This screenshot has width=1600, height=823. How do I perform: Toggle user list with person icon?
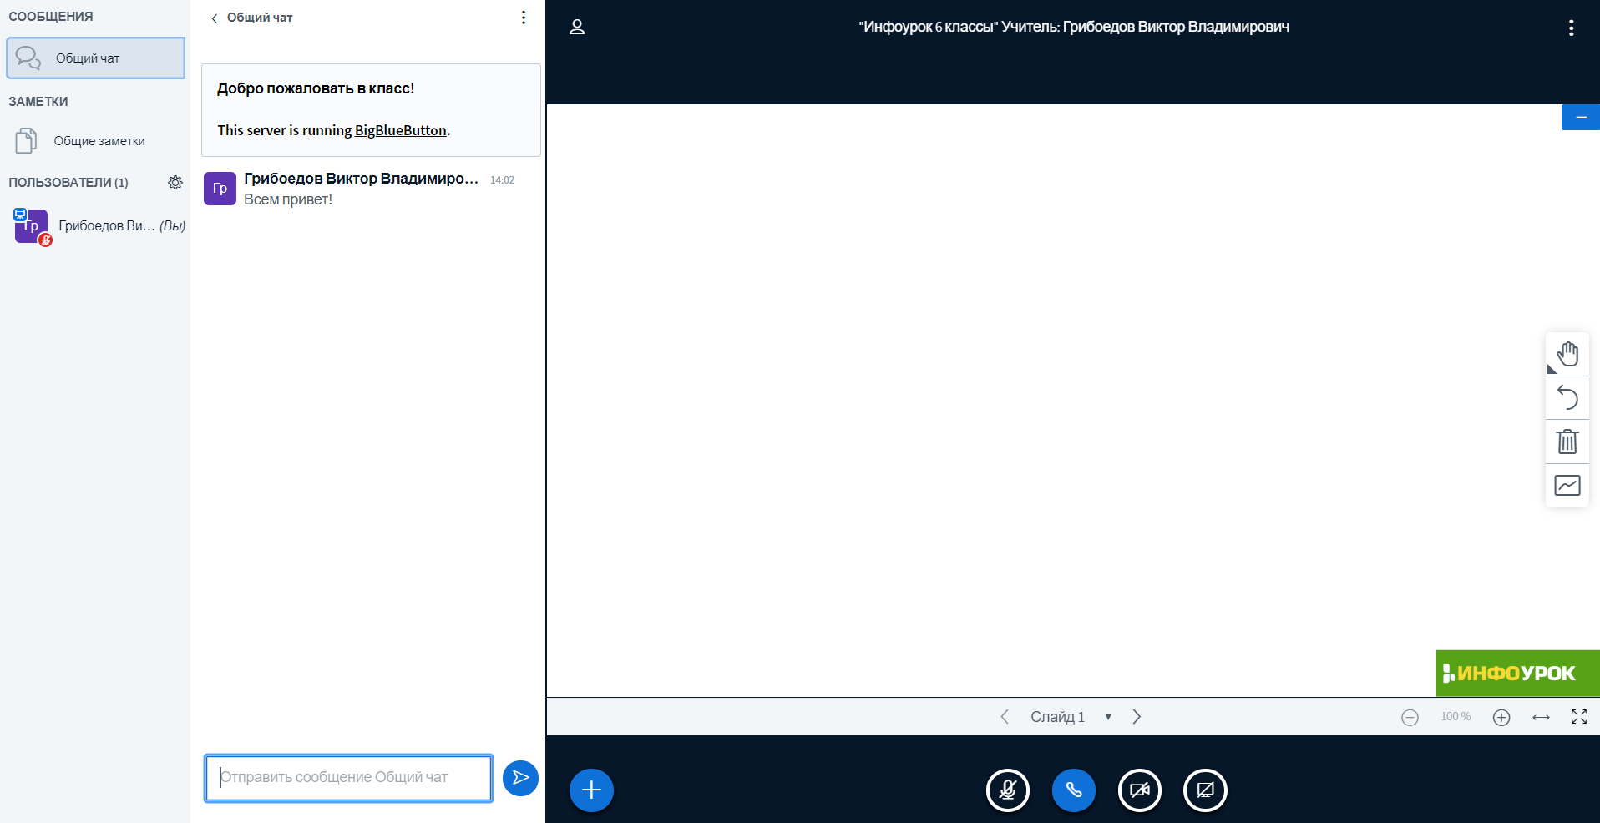[x=577, y=27]
